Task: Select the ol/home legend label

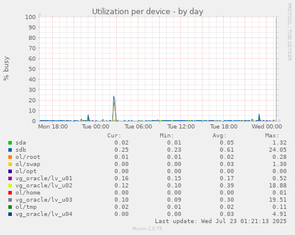Action: 28,193
